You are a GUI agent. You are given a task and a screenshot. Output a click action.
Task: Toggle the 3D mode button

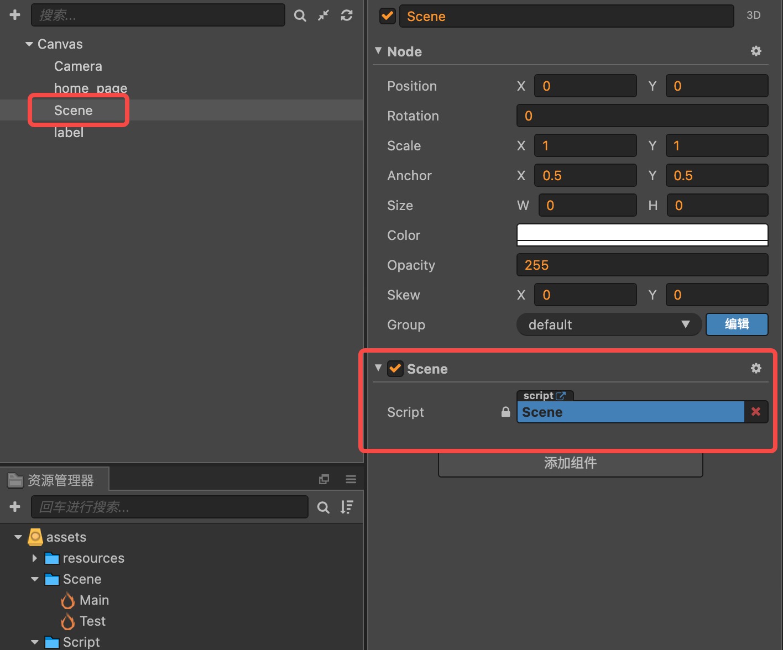[x=754, y=15]
